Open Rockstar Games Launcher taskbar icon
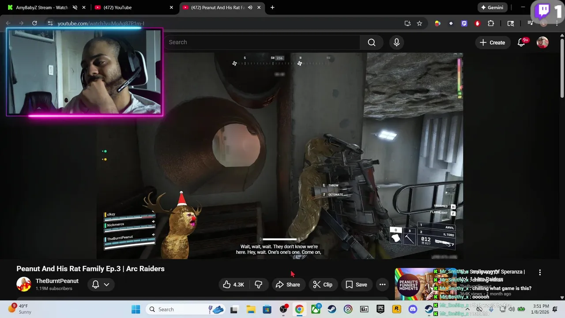 pos(397,309)
